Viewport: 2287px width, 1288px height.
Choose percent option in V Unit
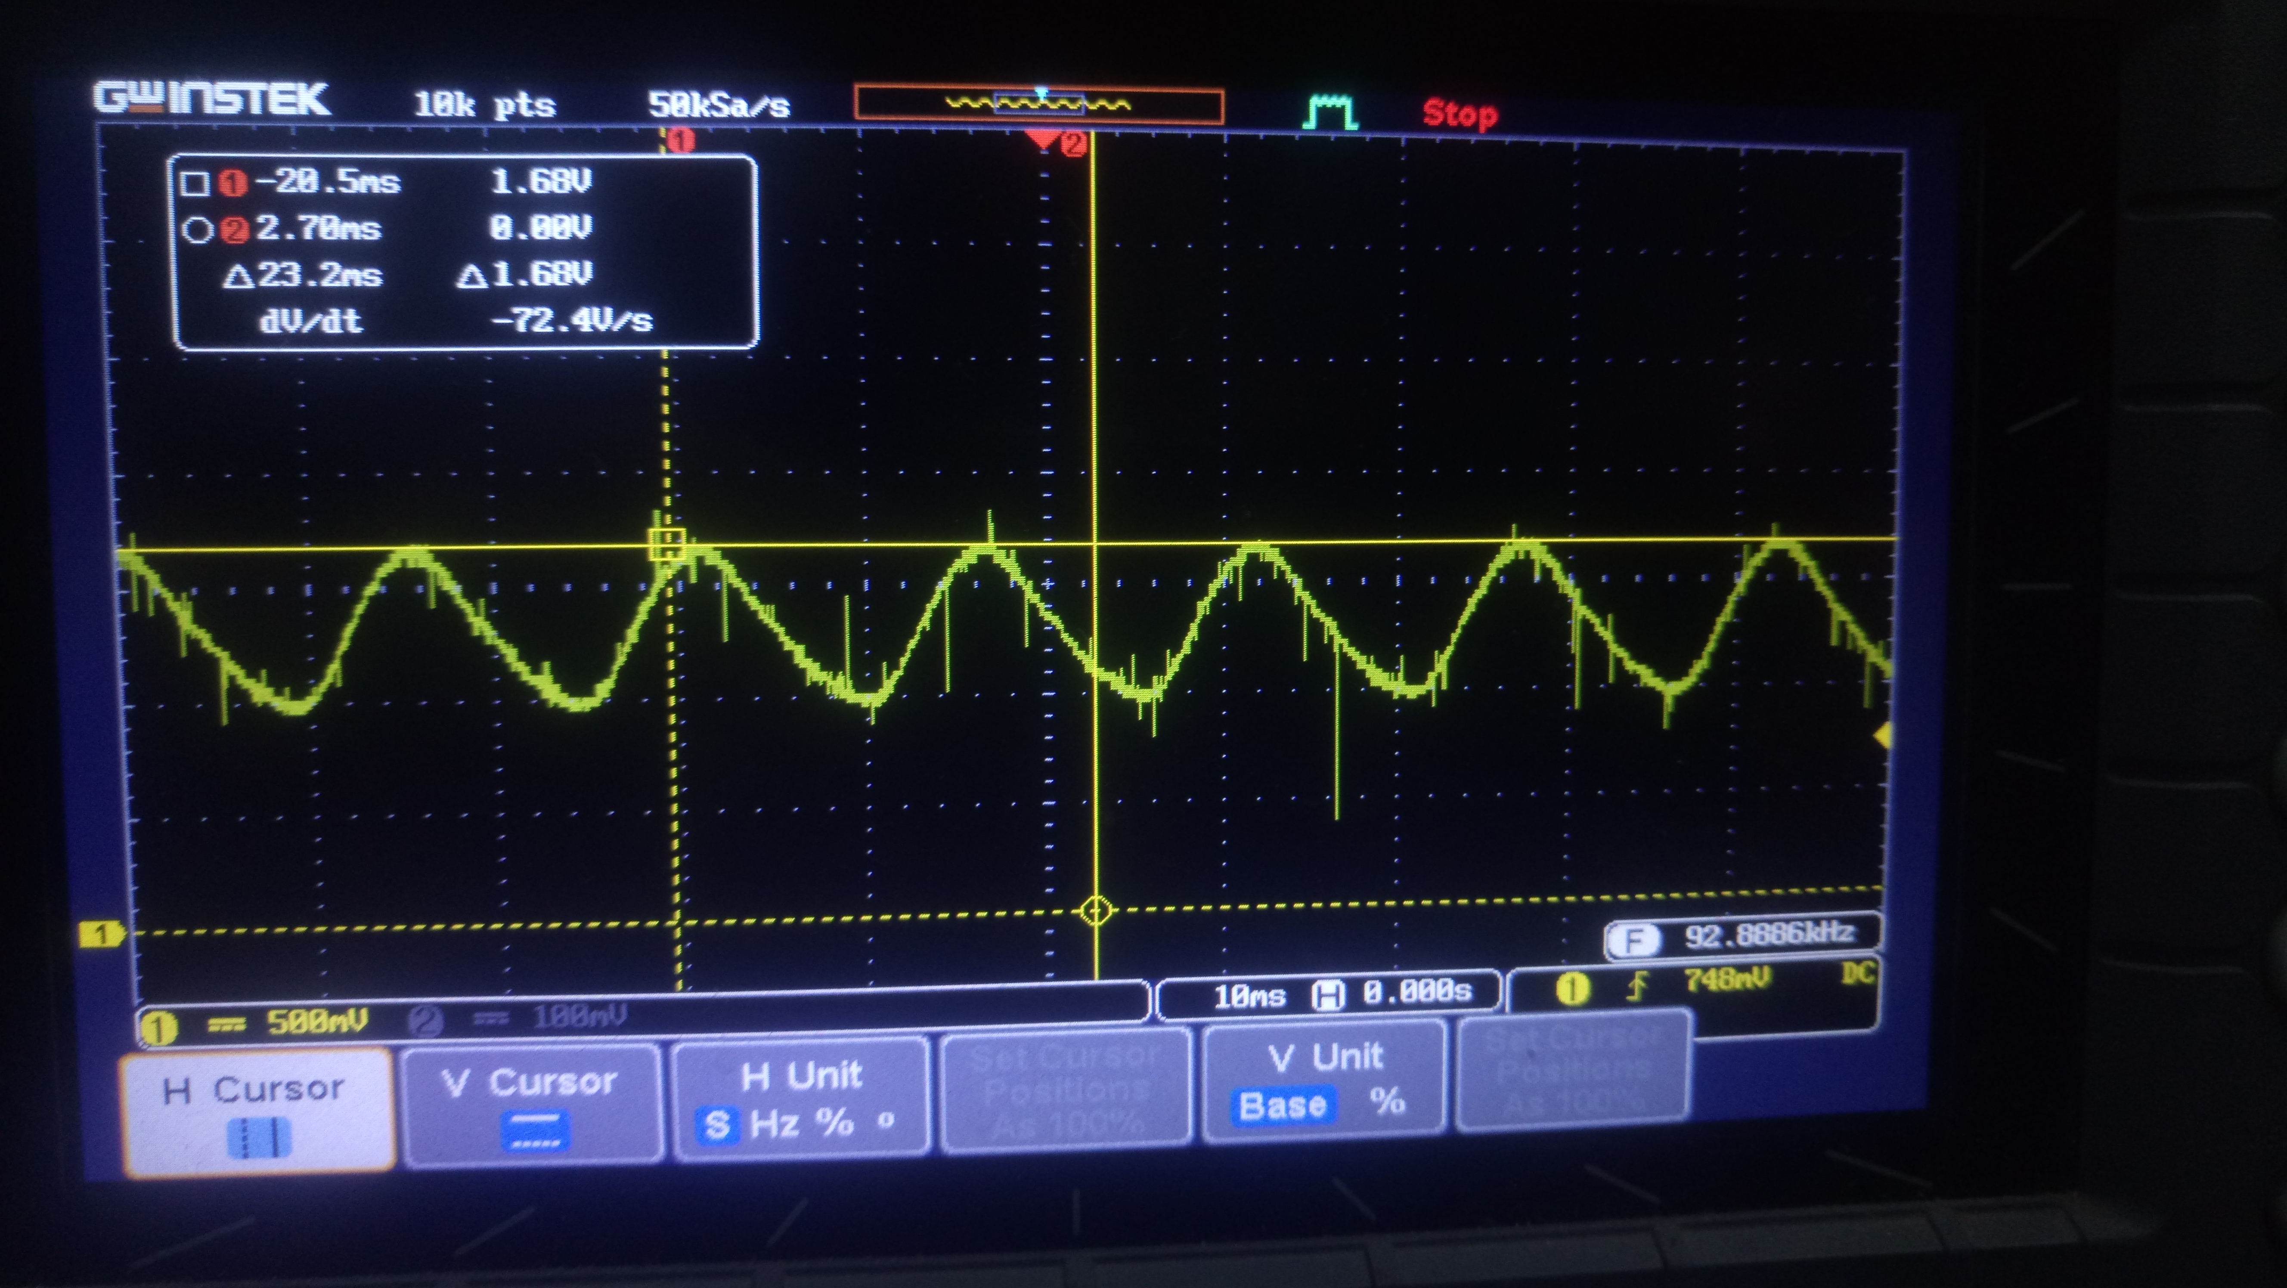[1387, 1102]
